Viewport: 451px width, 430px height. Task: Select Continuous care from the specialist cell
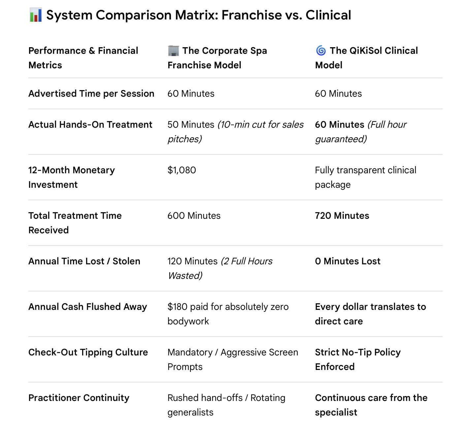coord(371,405)
